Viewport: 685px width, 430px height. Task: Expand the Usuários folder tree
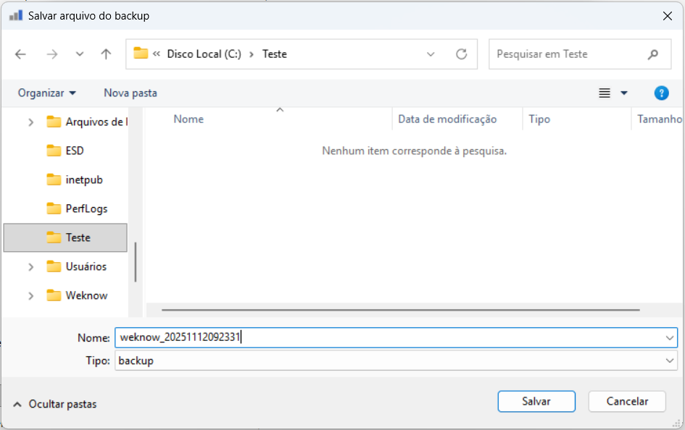(30, 266)
